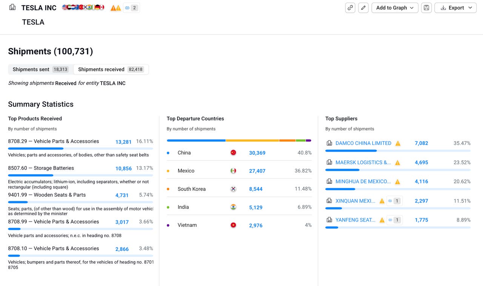Open MAERSK LOGISTICS supplier link

tap(363, 163)
